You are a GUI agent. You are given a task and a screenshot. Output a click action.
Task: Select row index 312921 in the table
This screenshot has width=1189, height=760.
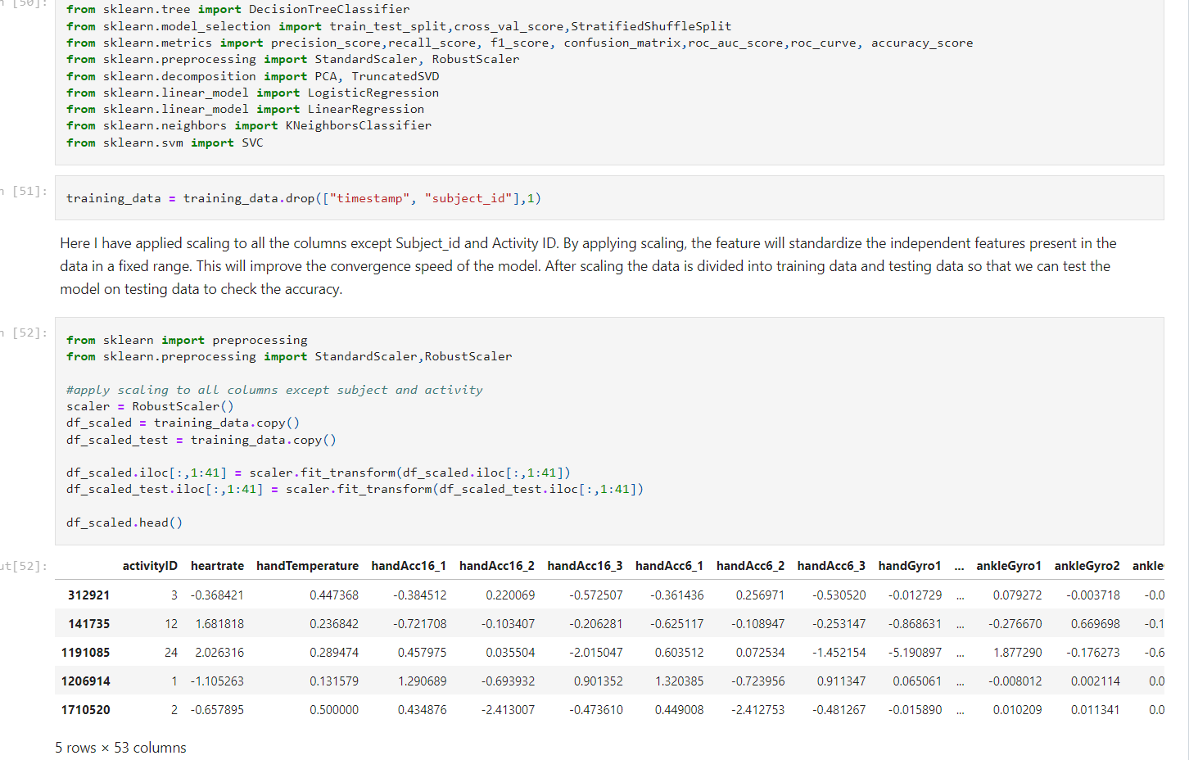click(85, 595)
